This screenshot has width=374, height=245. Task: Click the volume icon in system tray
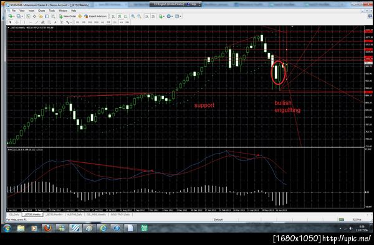(x=351, y=228)
